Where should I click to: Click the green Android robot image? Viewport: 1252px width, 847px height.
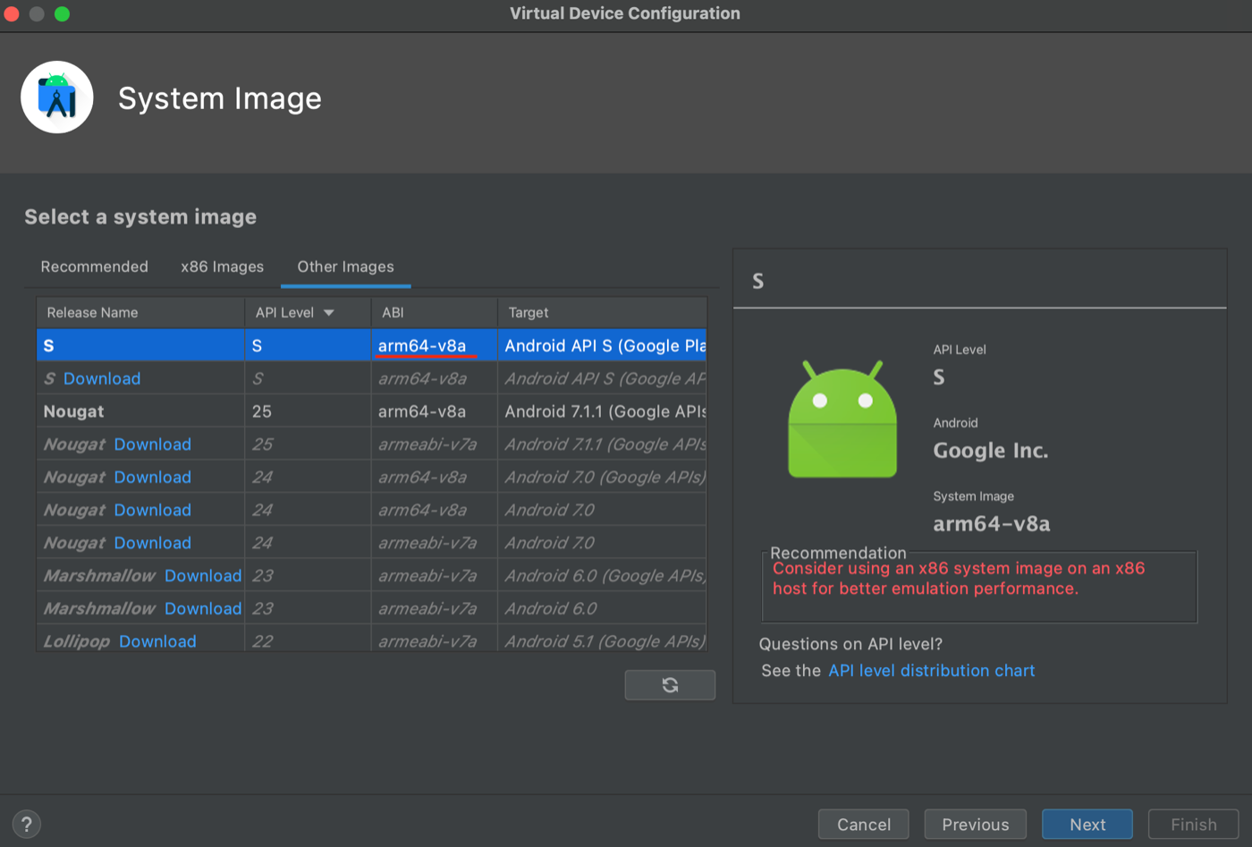point(842,419)
